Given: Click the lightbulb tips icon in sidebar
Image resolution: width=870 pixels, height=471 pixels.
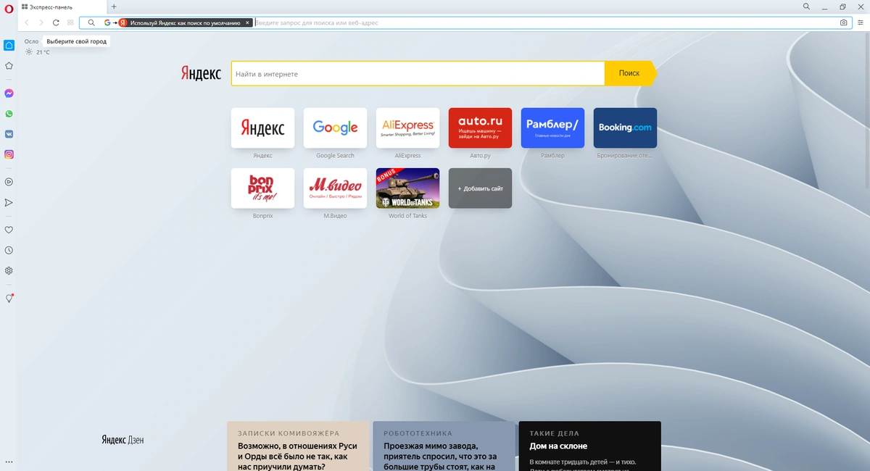Looking at the screenshot, I should (9, 298).
